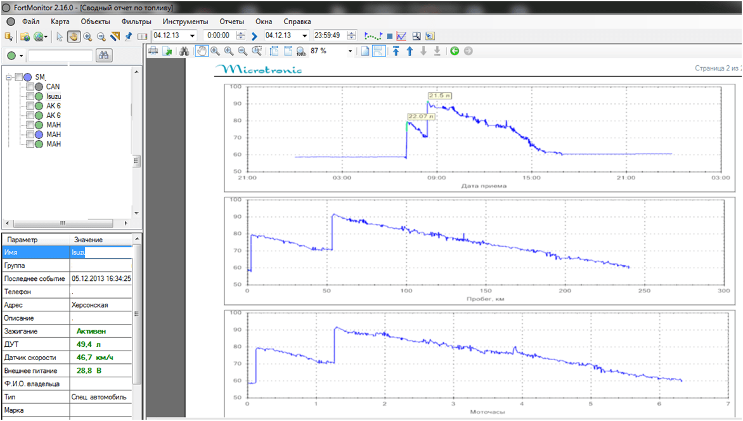The height and width of the screenshot is (421, 743).
Task: Click the Параметр column header
Action: pyautogui.click(x=36, y=240)
